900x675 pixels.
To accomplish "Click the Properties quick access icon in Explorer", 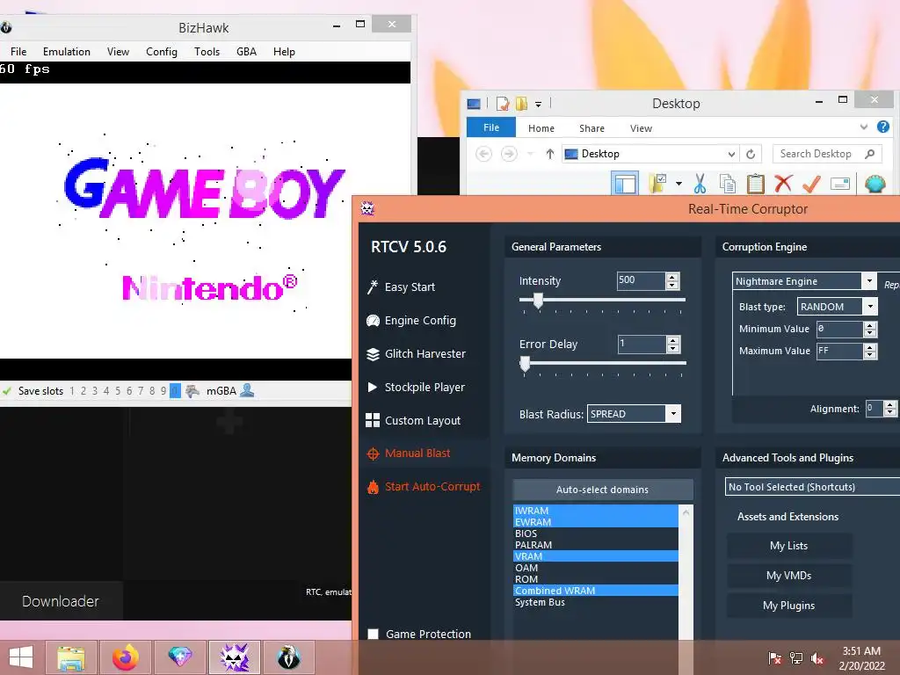I will (502, 104).
